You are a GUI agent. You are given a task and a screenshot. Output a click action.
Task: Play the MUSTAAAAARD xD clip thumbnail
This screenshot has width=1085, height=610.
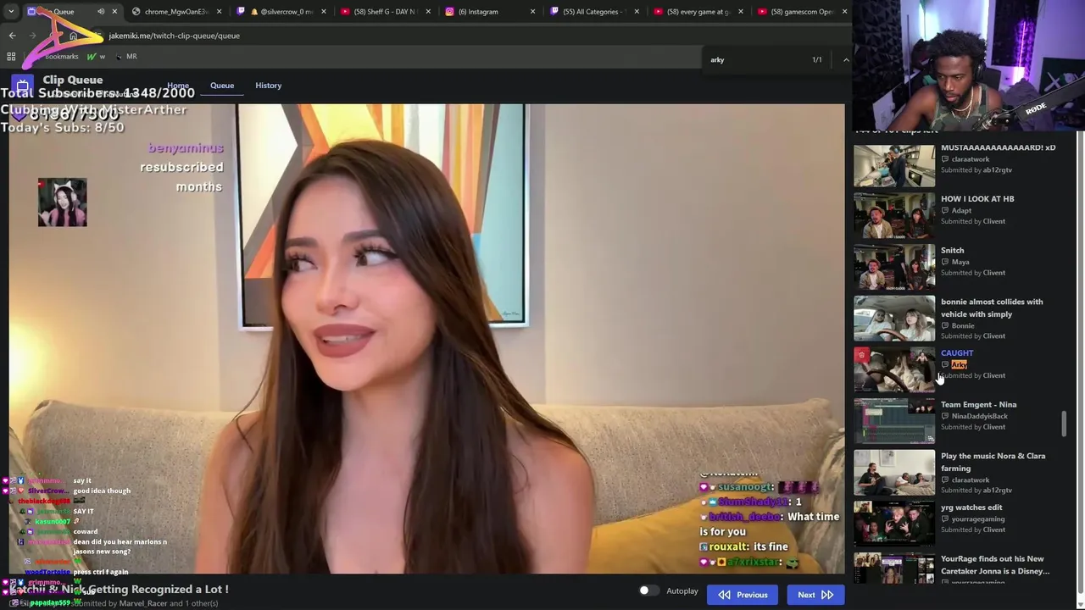click(x=894, y=165)
